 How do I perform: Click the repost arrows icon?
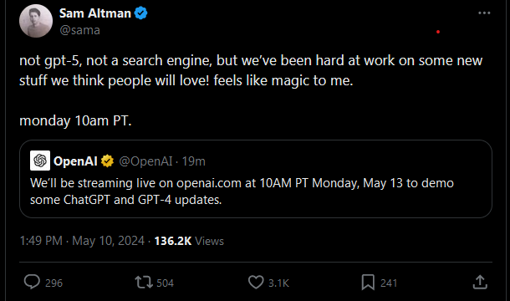pos(144,282)
